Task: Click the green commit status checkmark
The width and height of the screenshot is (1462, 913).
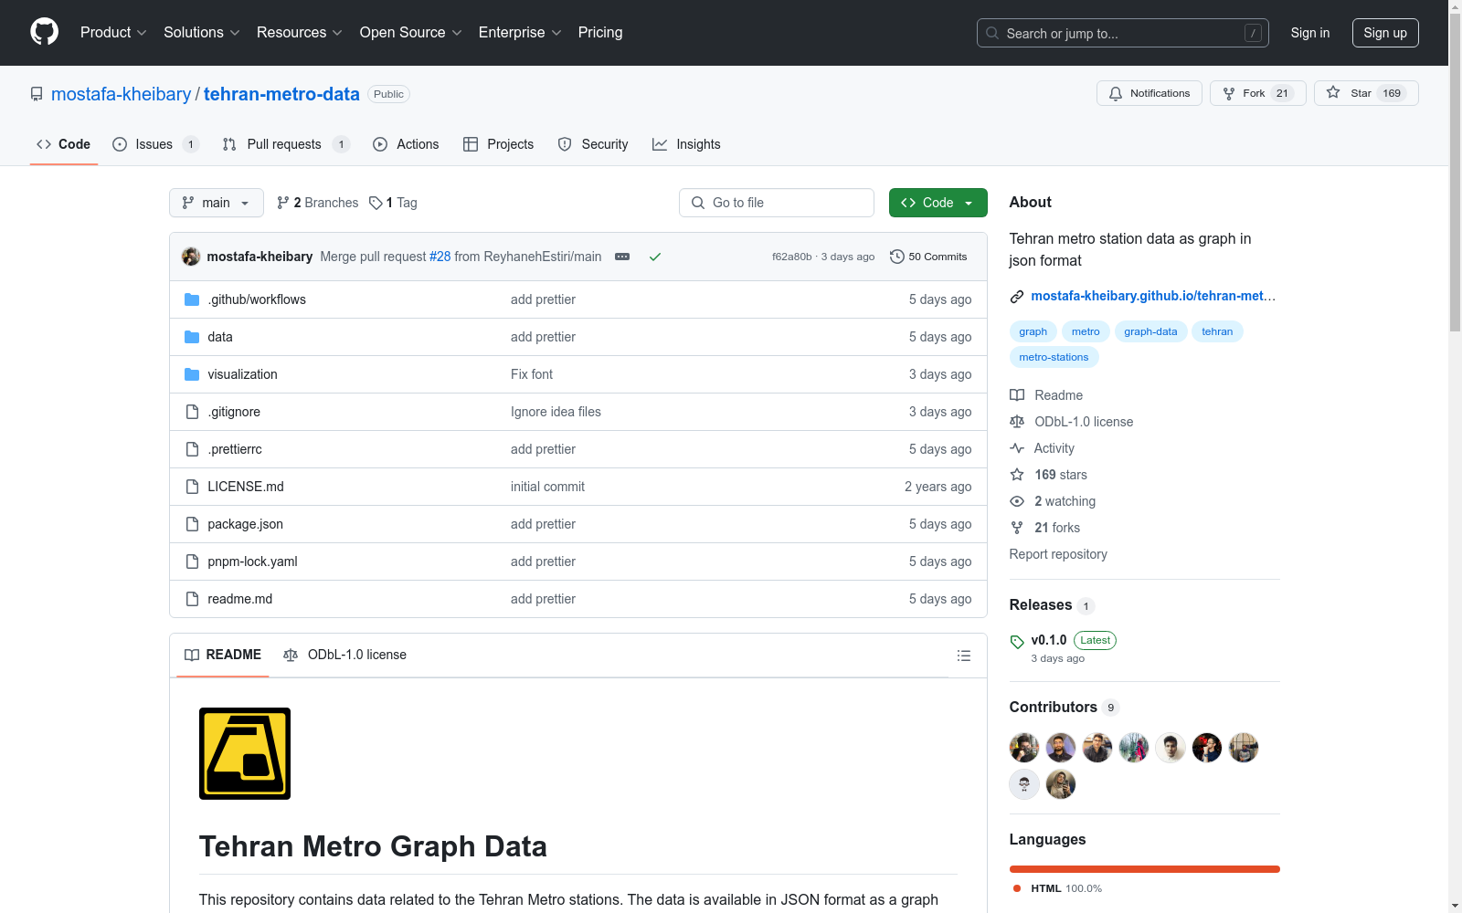Action: tap(655, 257)
